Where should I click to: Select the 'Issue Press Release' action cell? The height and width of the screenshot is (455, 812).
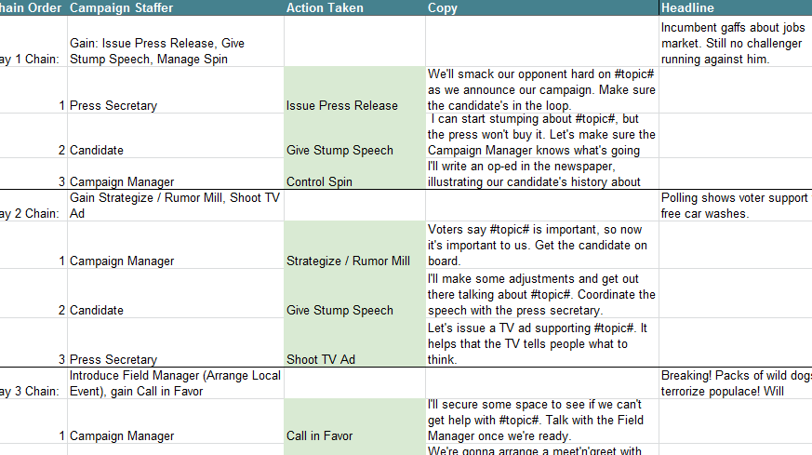point(354,89)
